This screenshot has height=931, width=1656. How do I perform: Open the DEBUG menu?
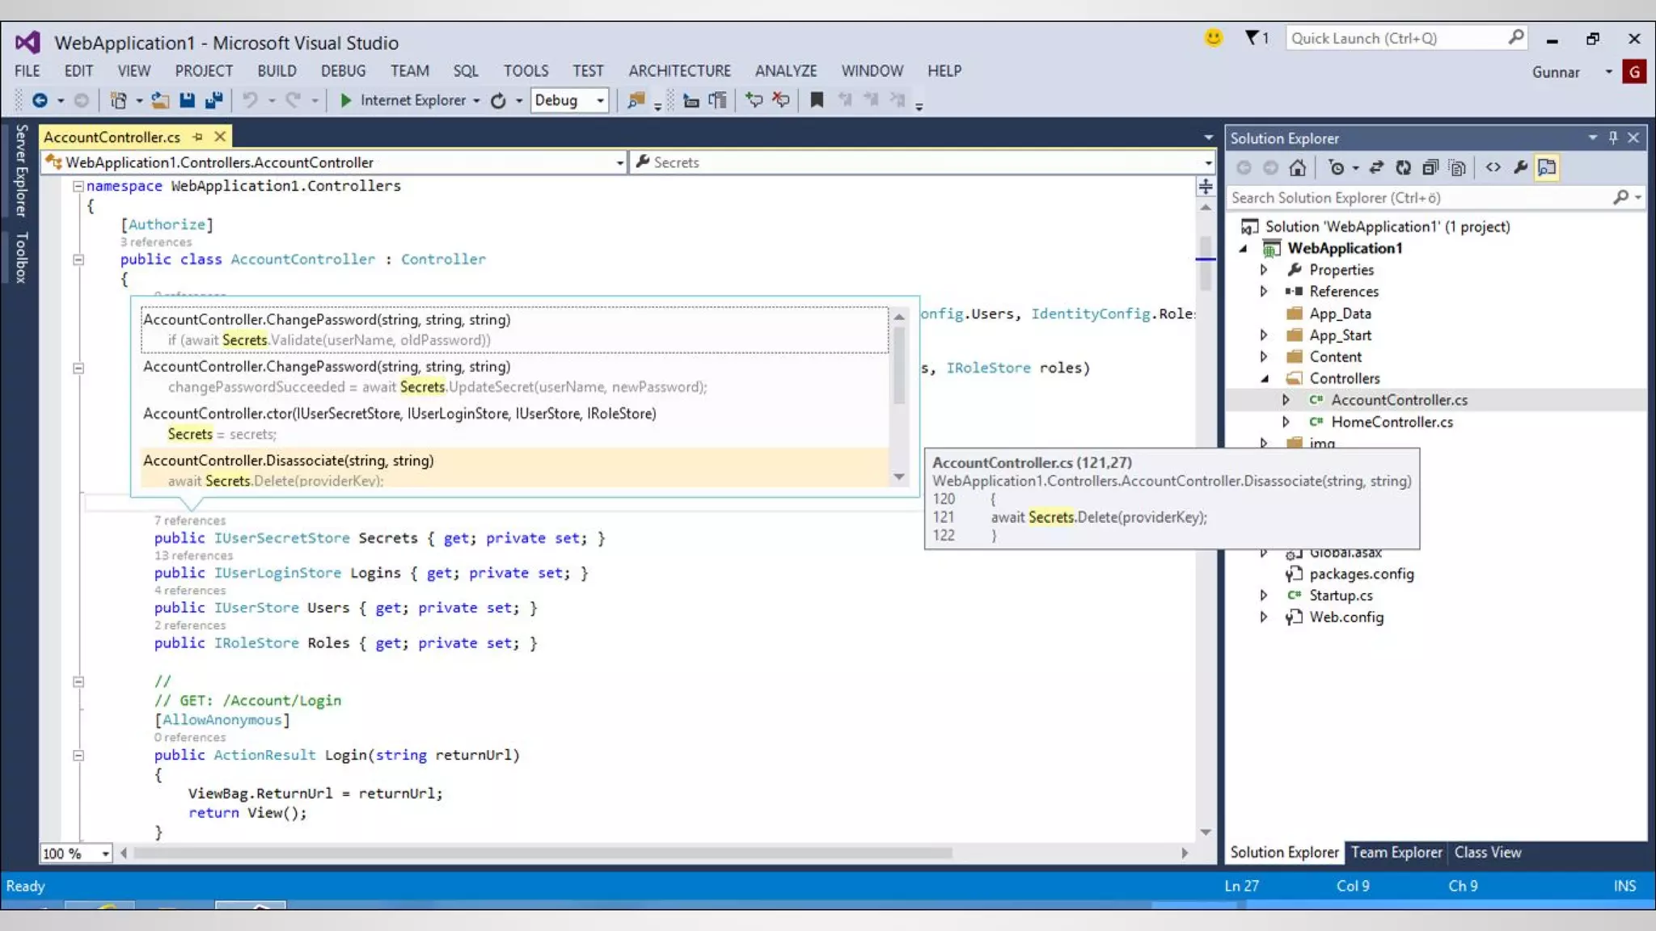(343, 71)
